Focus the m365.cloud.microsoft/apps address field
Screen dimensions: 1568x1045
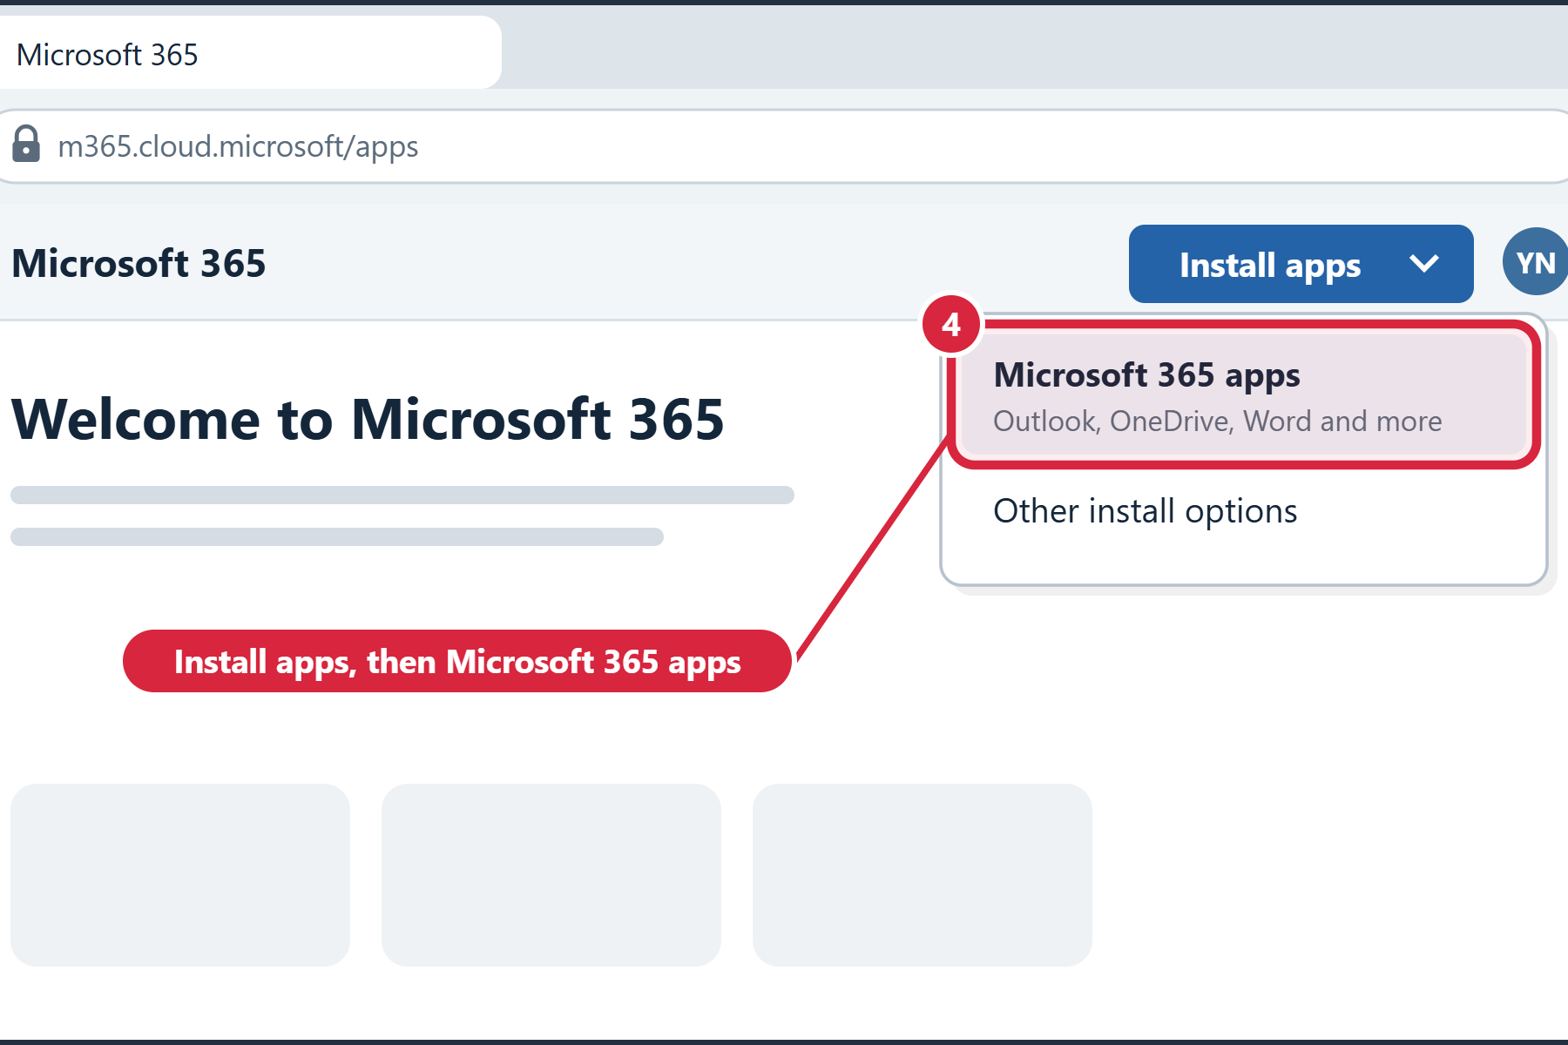click(784, 146)
